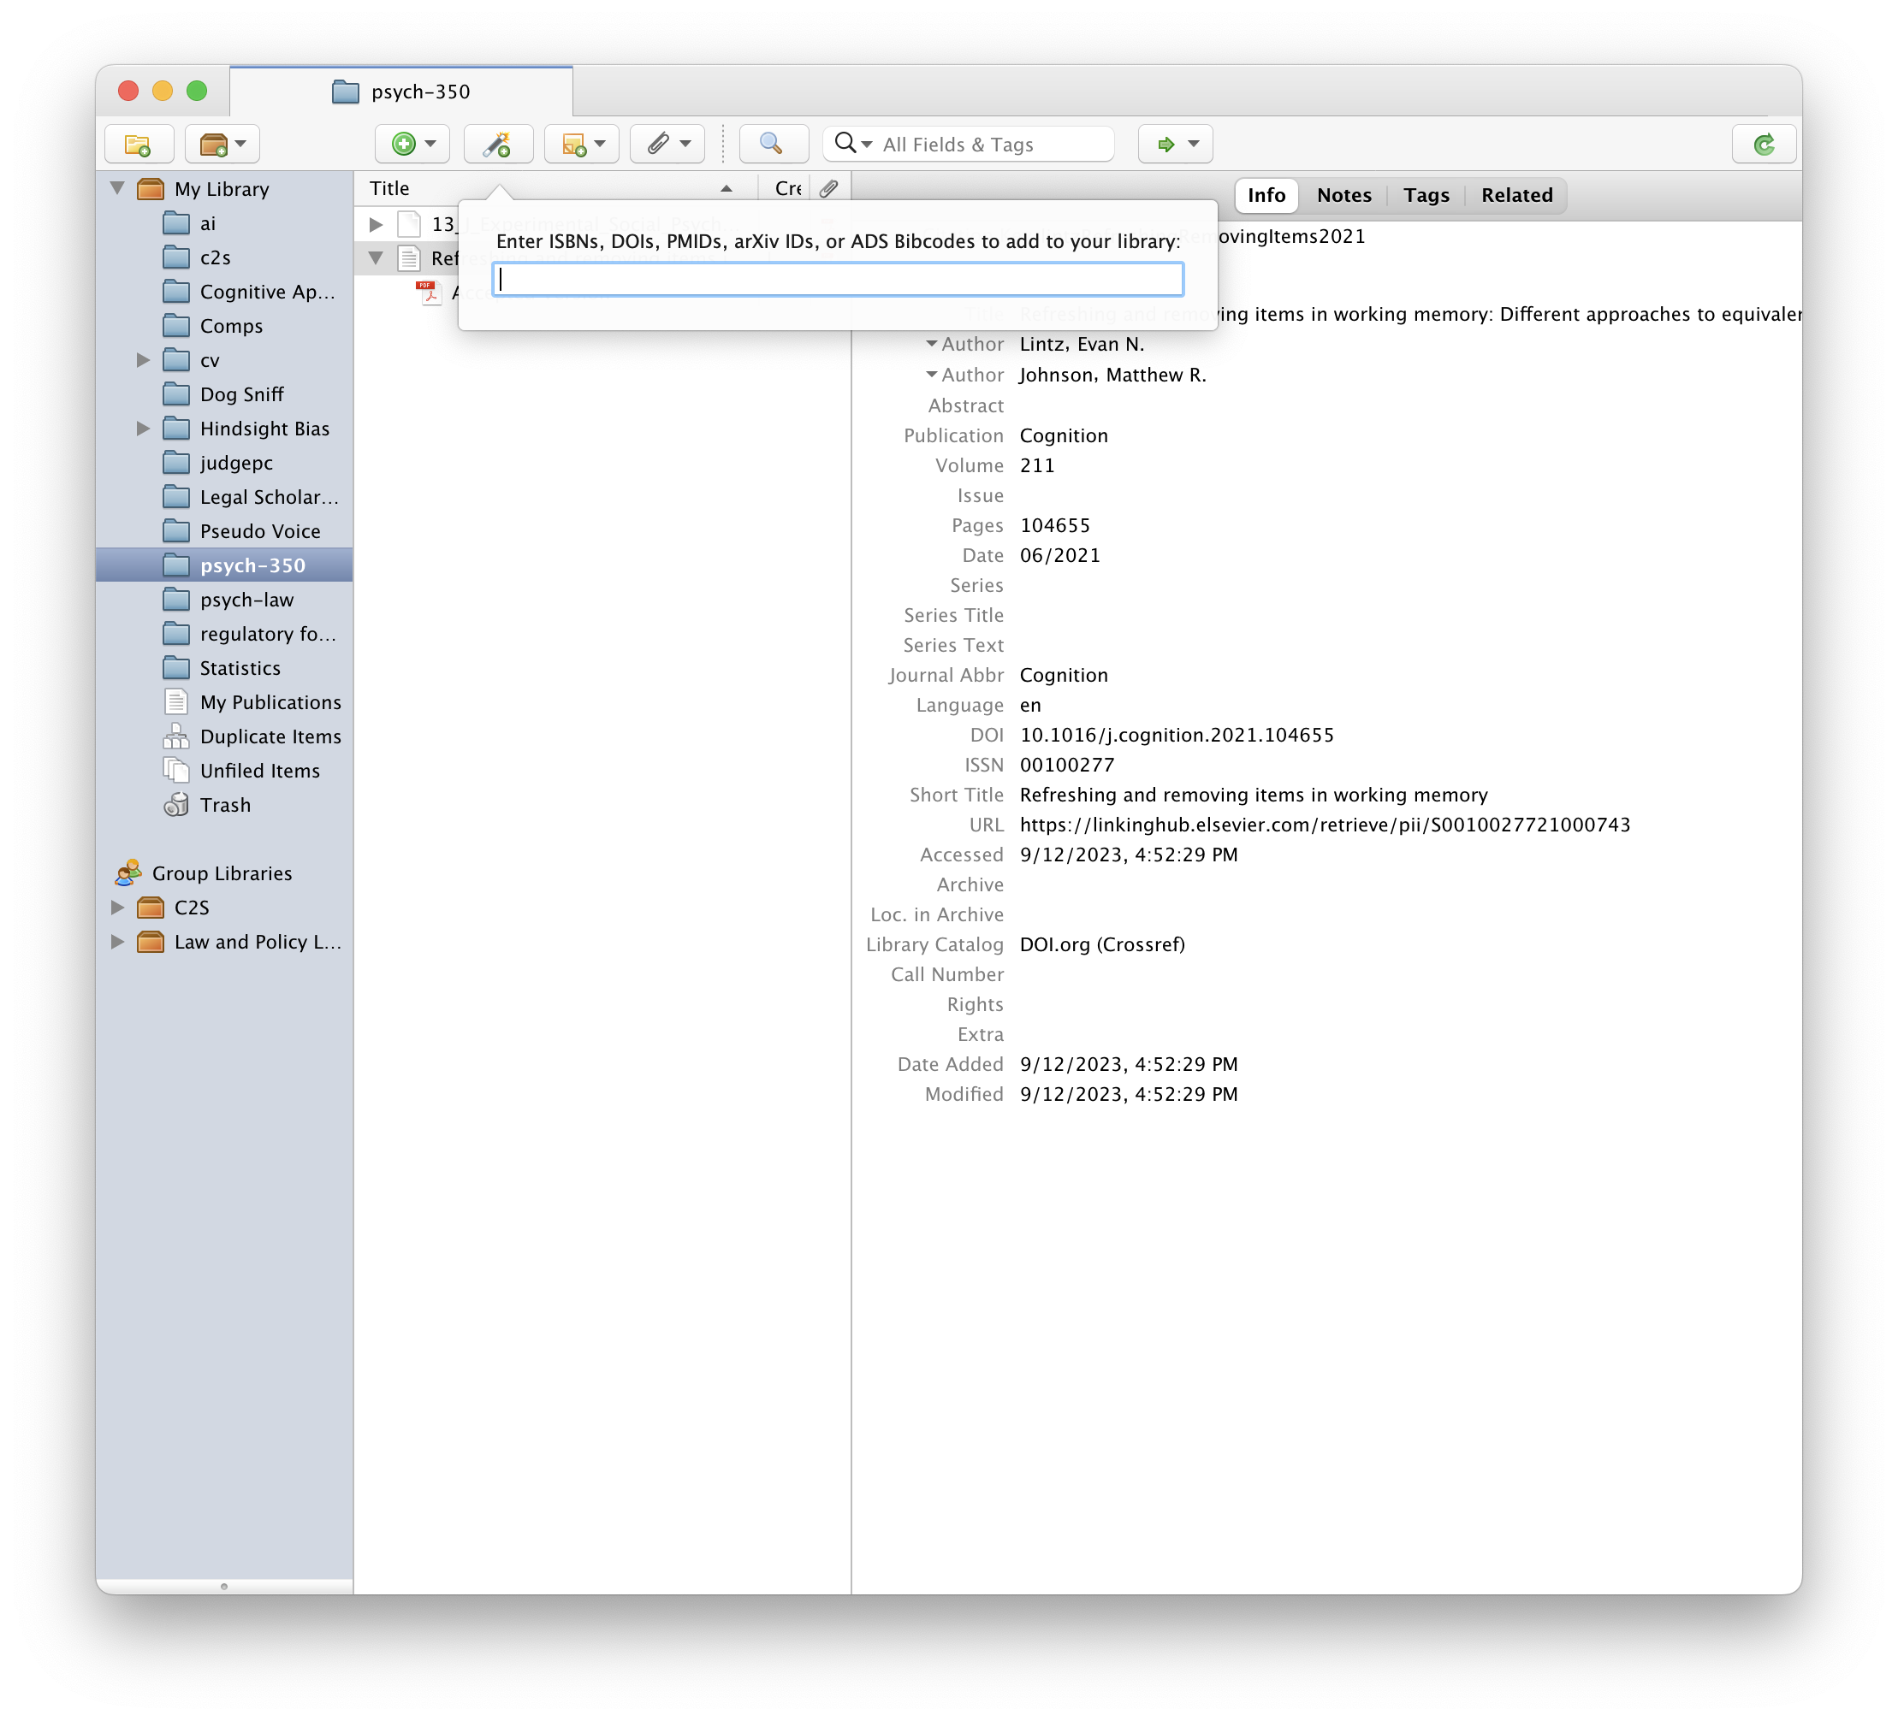Switch to the Tags tab
1898x1721 pixels.
(1426, 195)
